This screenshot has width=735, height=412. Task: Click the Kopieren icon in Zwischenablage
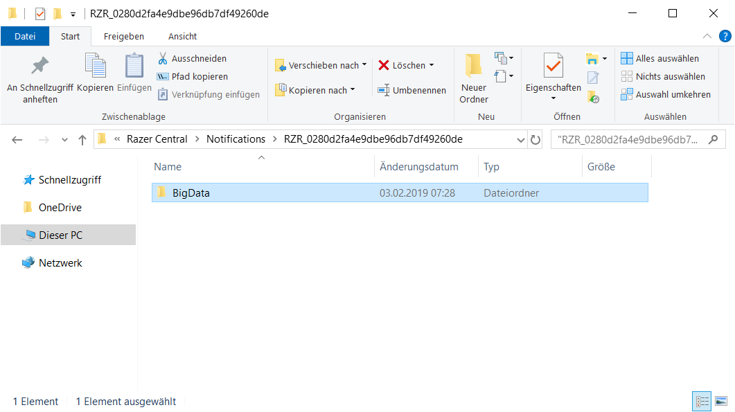pos(95,65)
